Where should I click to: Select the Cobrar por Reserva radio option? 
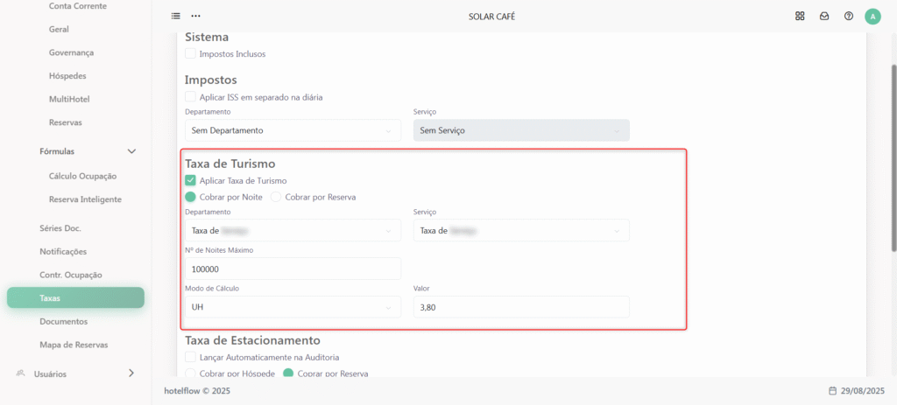(276, 197)
